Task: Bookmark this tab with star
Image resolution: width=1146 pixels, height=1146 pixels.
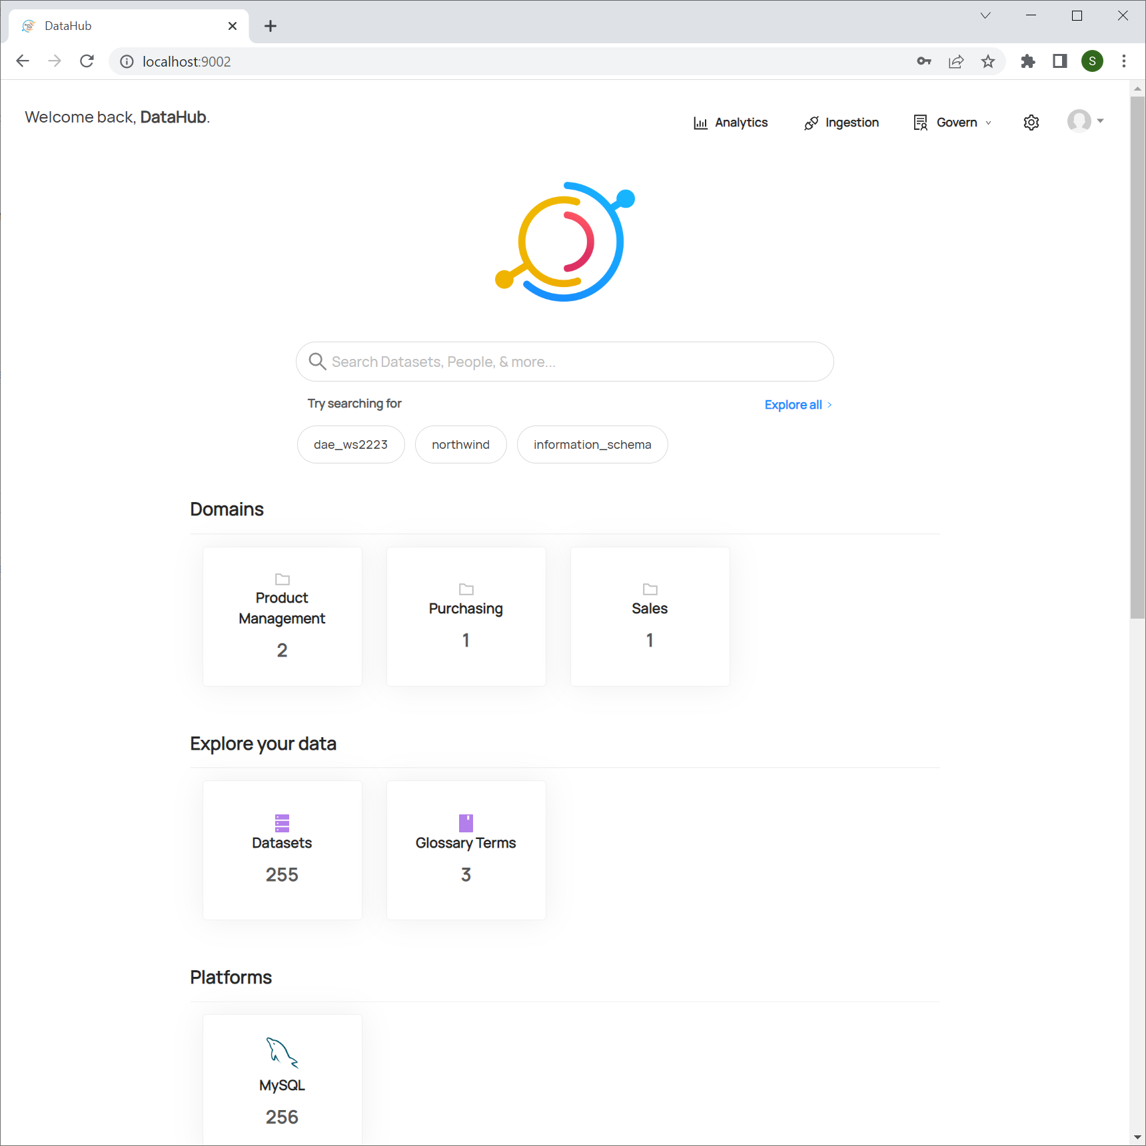Action: click(x=988, y=61)
